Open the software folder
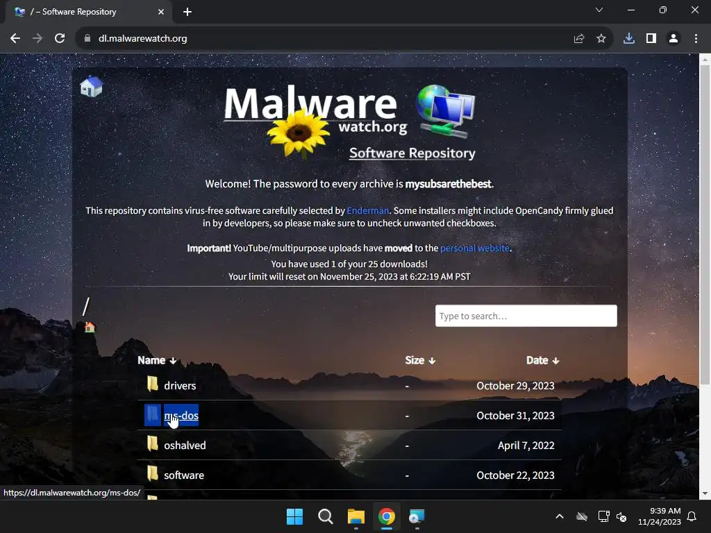 [x=184, y=475]
